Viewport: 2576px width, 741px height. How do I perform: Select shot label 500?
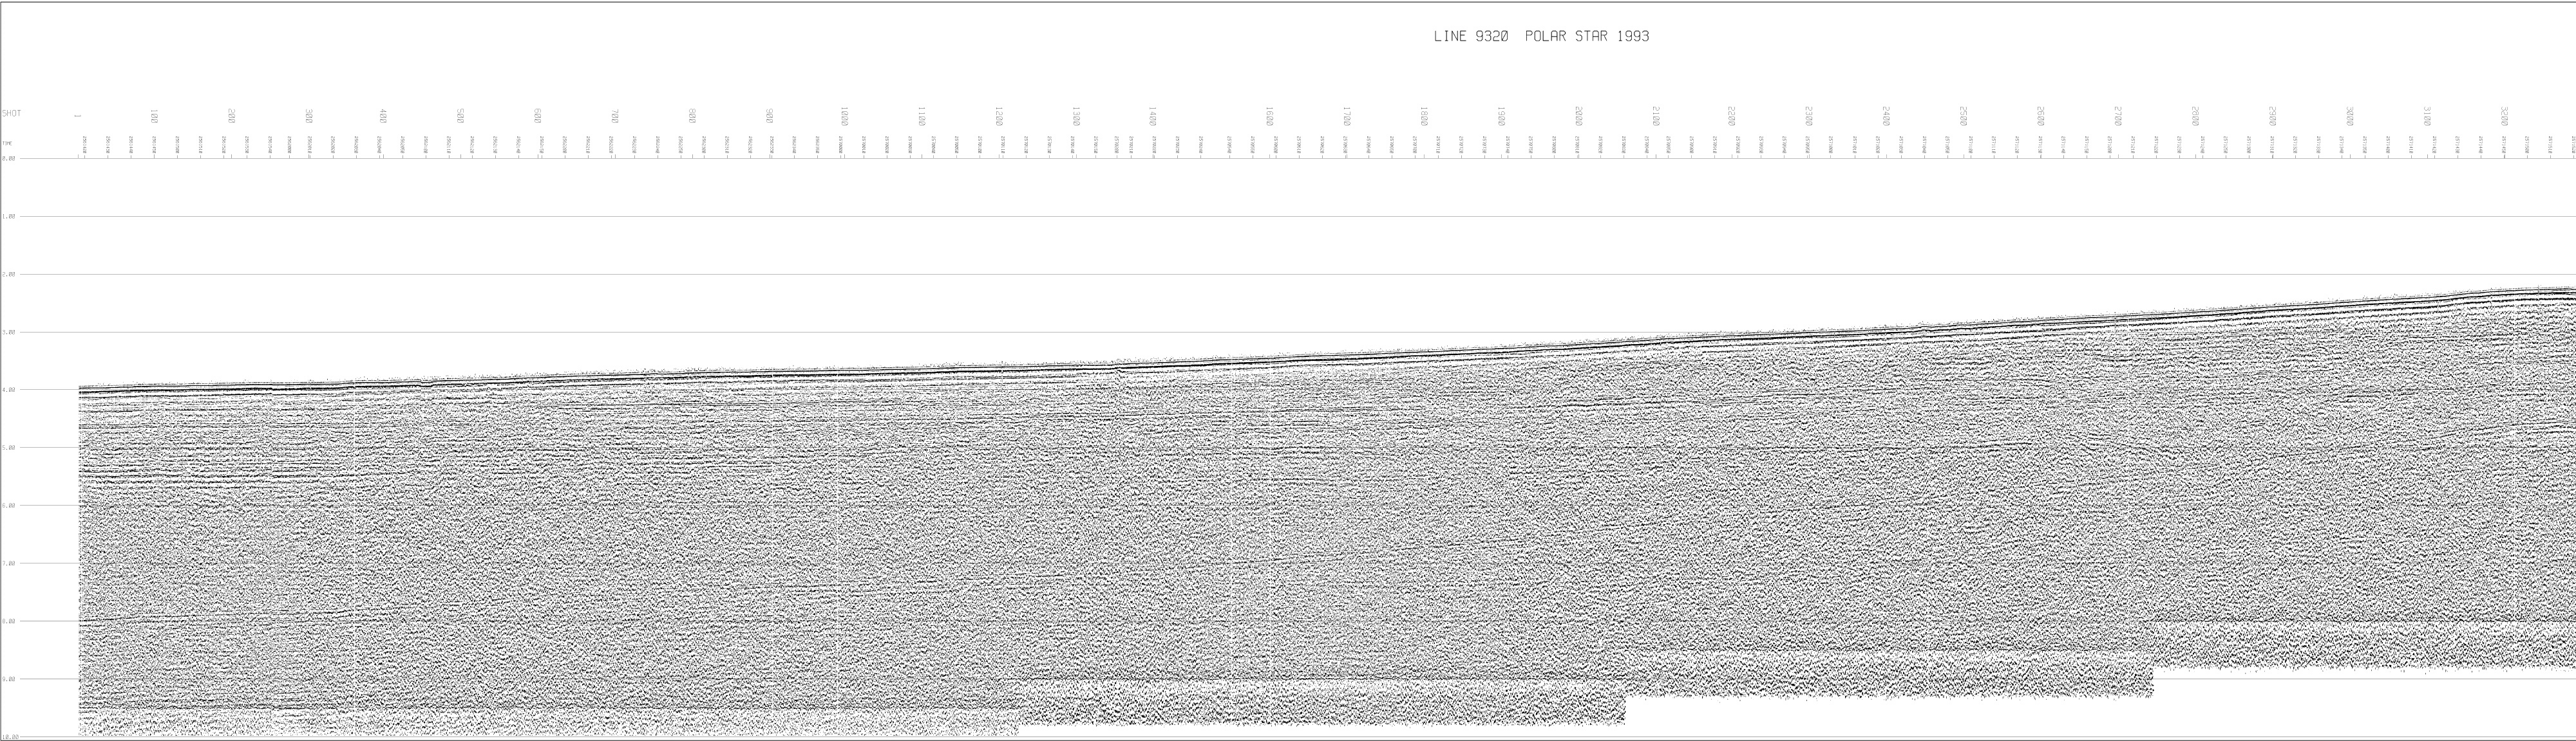pos(461,116)
